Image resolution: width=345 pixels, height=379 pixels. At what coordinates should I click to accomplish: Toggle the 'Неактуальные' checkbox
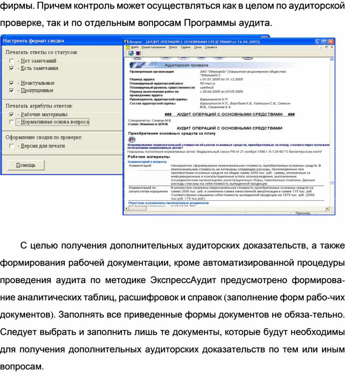pyautogui.click(x=11, y=83)
